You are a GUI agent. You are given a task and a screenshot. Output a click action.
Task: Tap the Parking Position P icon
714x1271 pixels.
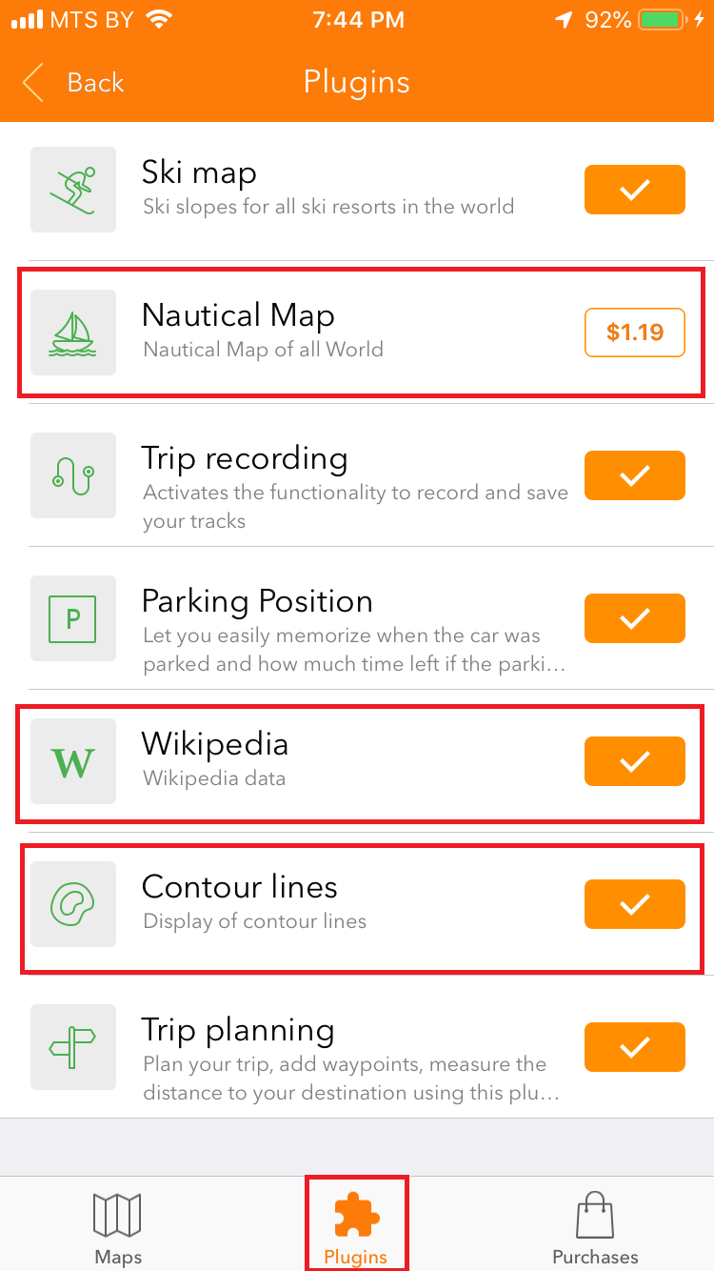coord(73,618)
